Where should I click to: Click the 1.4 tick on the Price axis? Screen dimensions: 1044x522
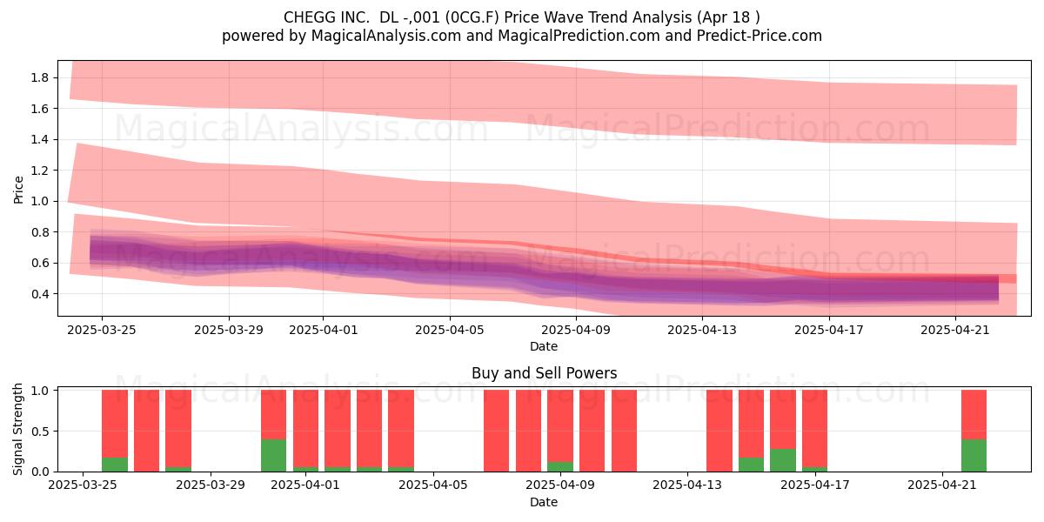click(40, 139)
